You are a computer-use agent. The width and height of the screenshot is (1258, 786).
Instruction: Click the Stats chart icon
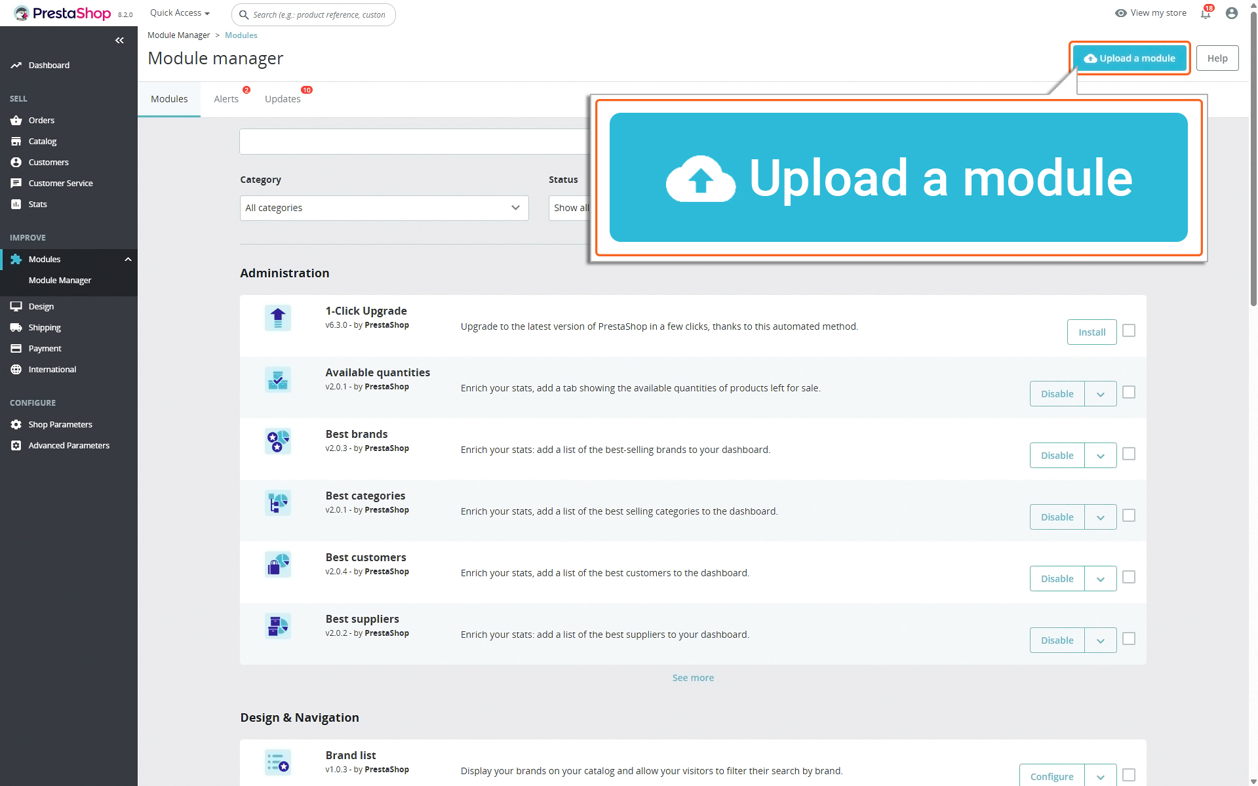tap(16, 205)
